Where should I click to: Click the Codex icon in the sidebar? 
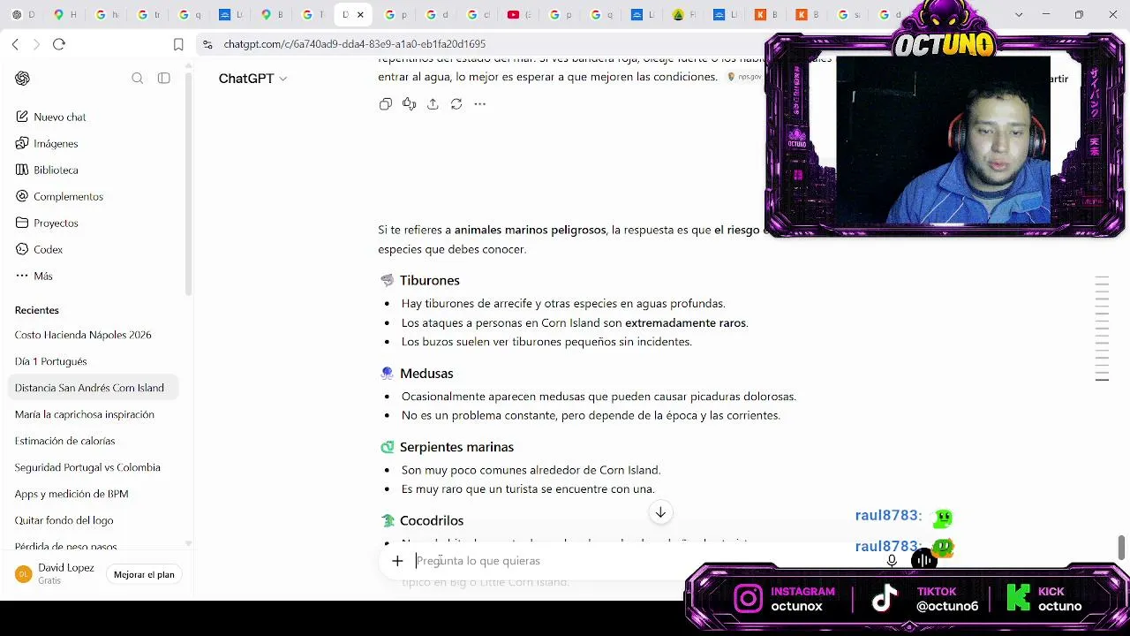(22, 249)
